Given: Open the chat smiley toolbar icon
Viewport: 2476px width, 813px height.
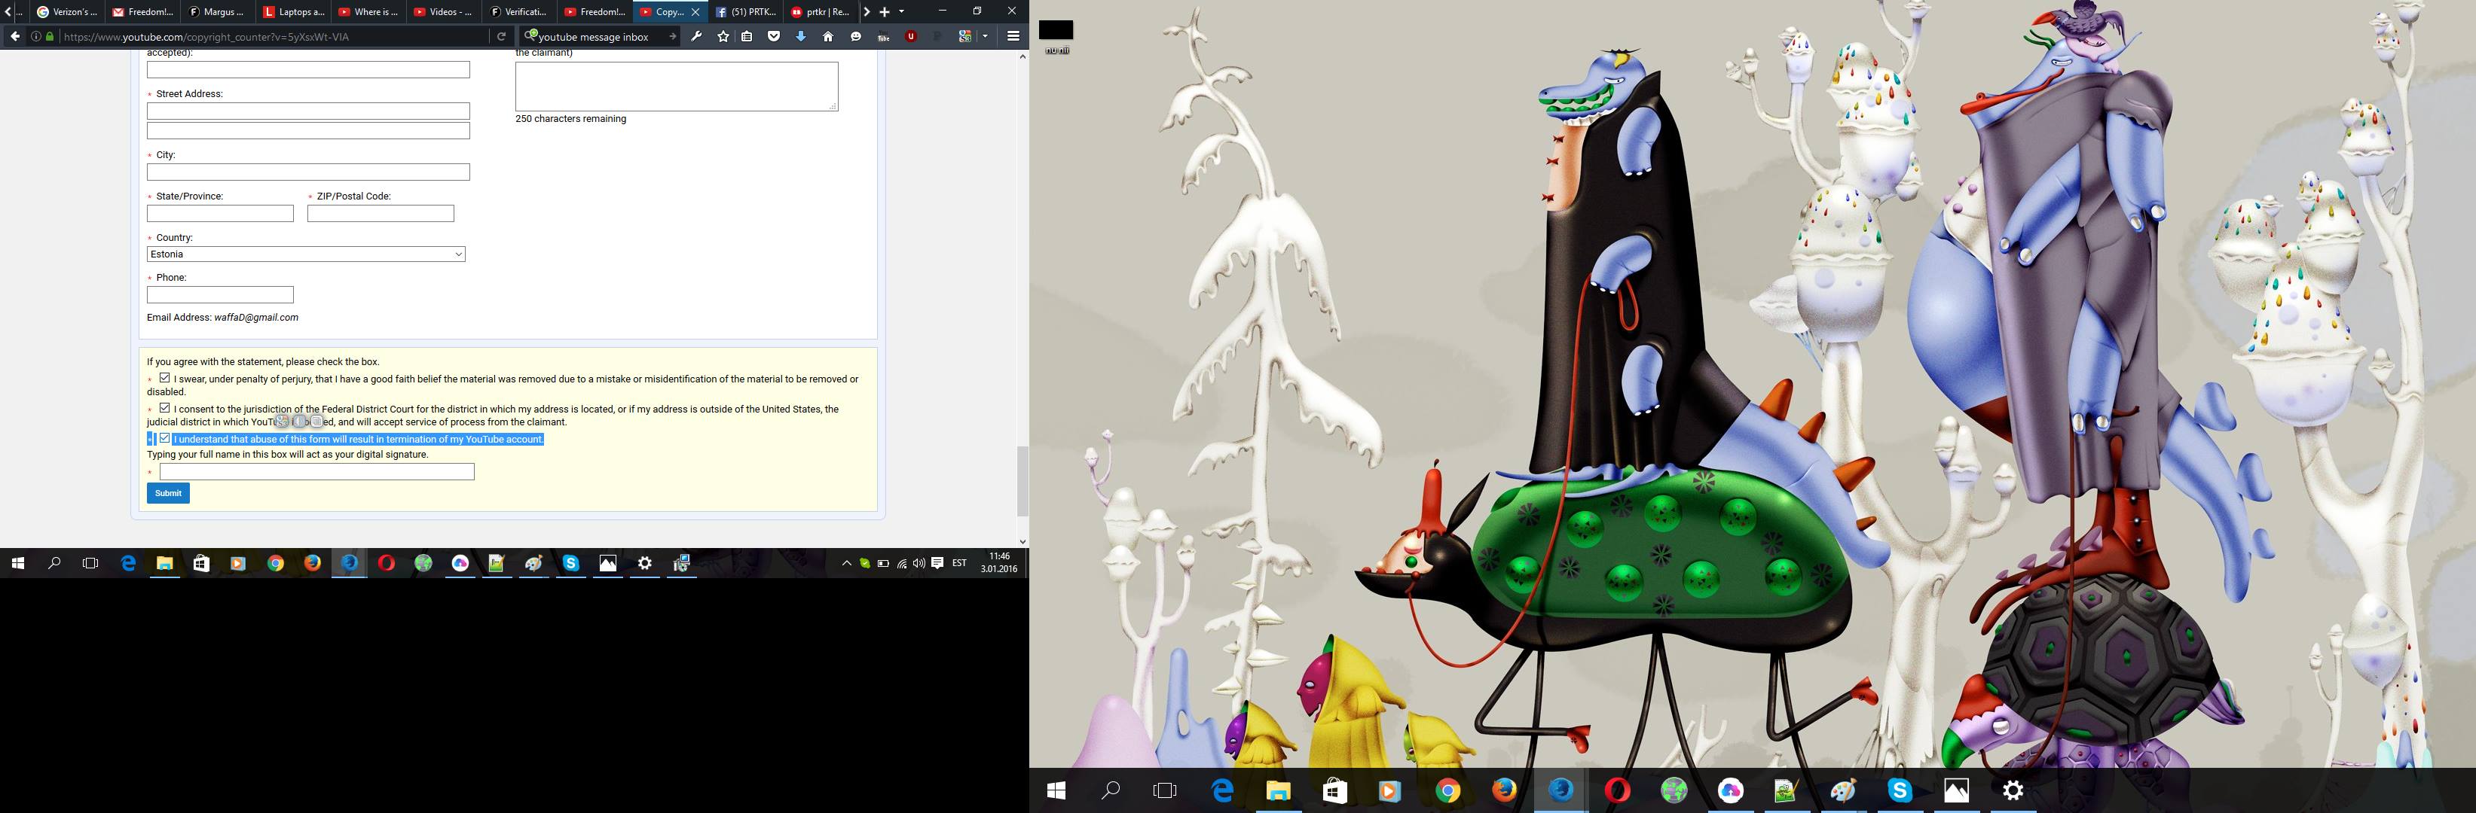Looking at the screenshot, I should click(855, 36).
